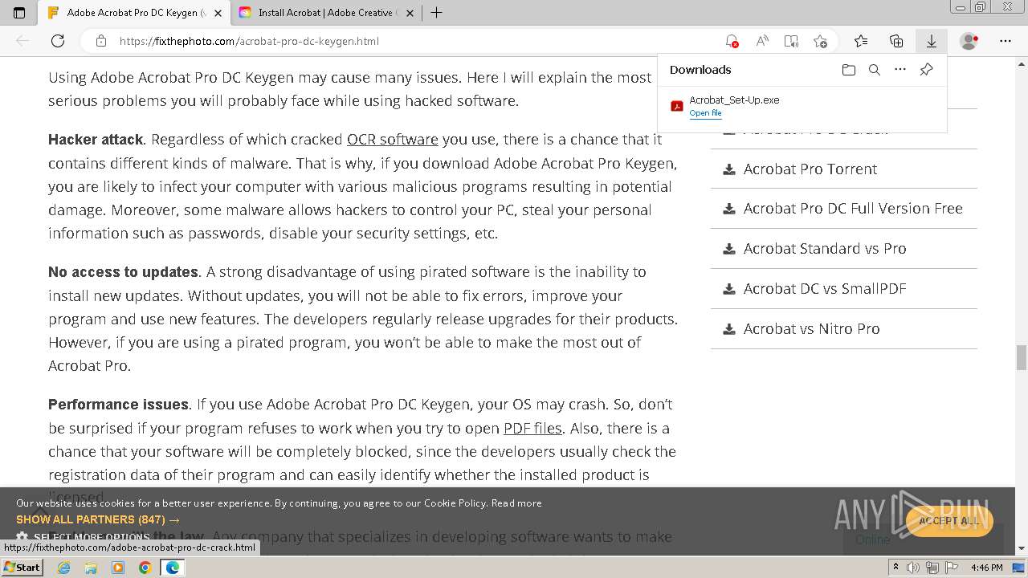Open the Acrobat Standard vs Pro link
This screenshot has width=1028, height=578.
coord(825,248)
